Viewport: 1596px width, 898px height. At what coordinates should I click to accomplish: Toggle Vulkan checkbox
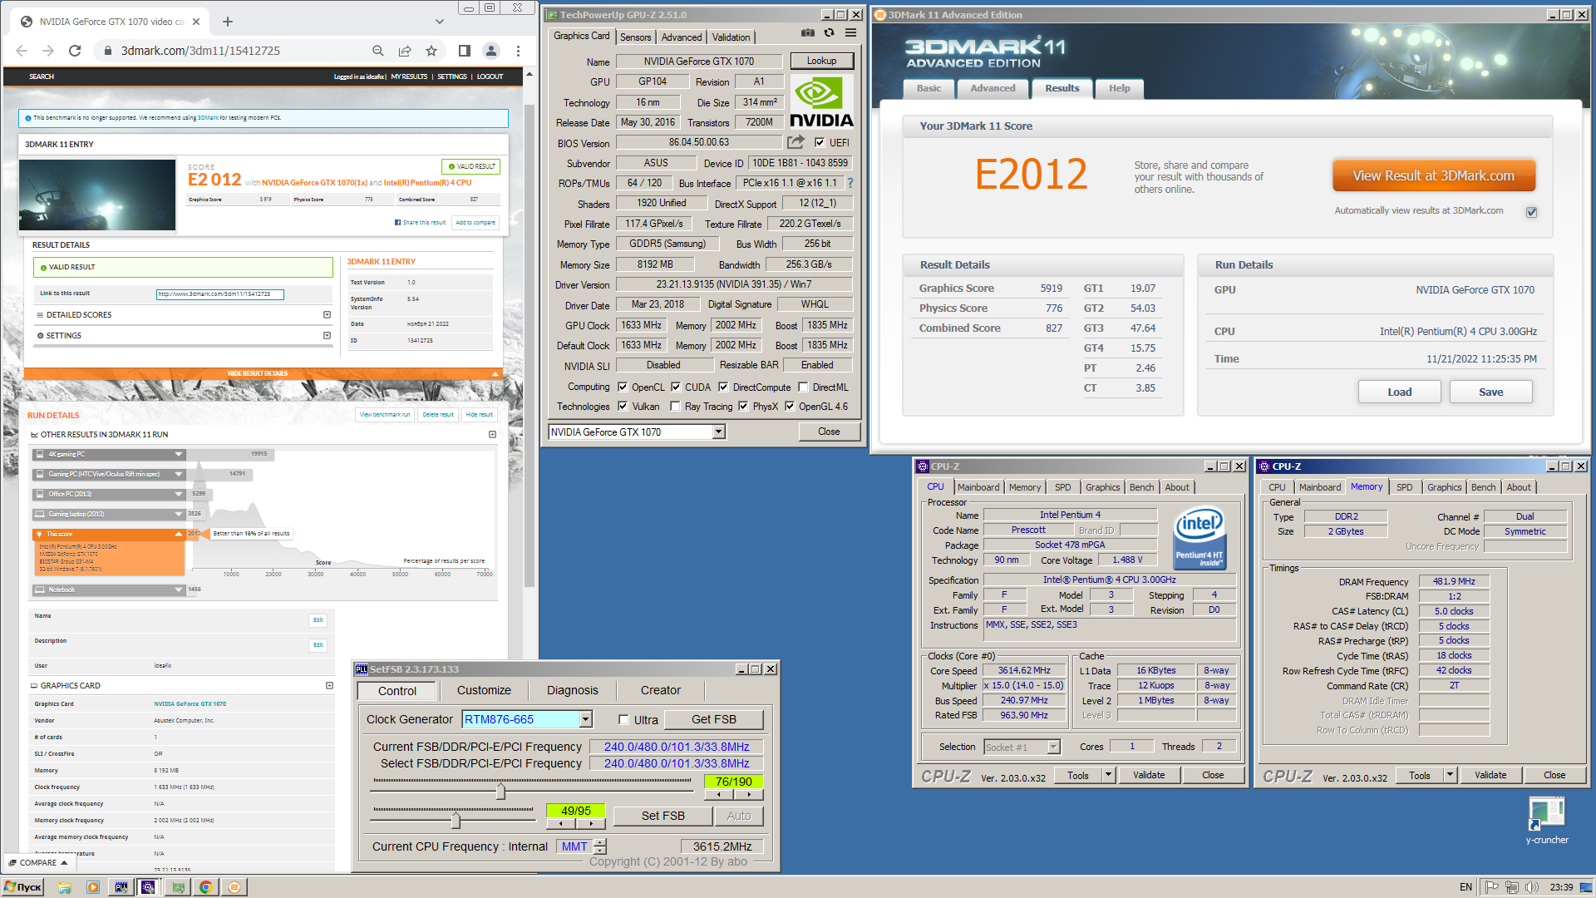tap(623, 406)
